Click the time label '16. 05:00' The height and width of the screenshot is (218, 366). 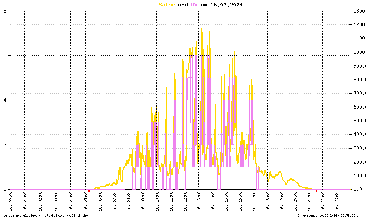(86, 201)
